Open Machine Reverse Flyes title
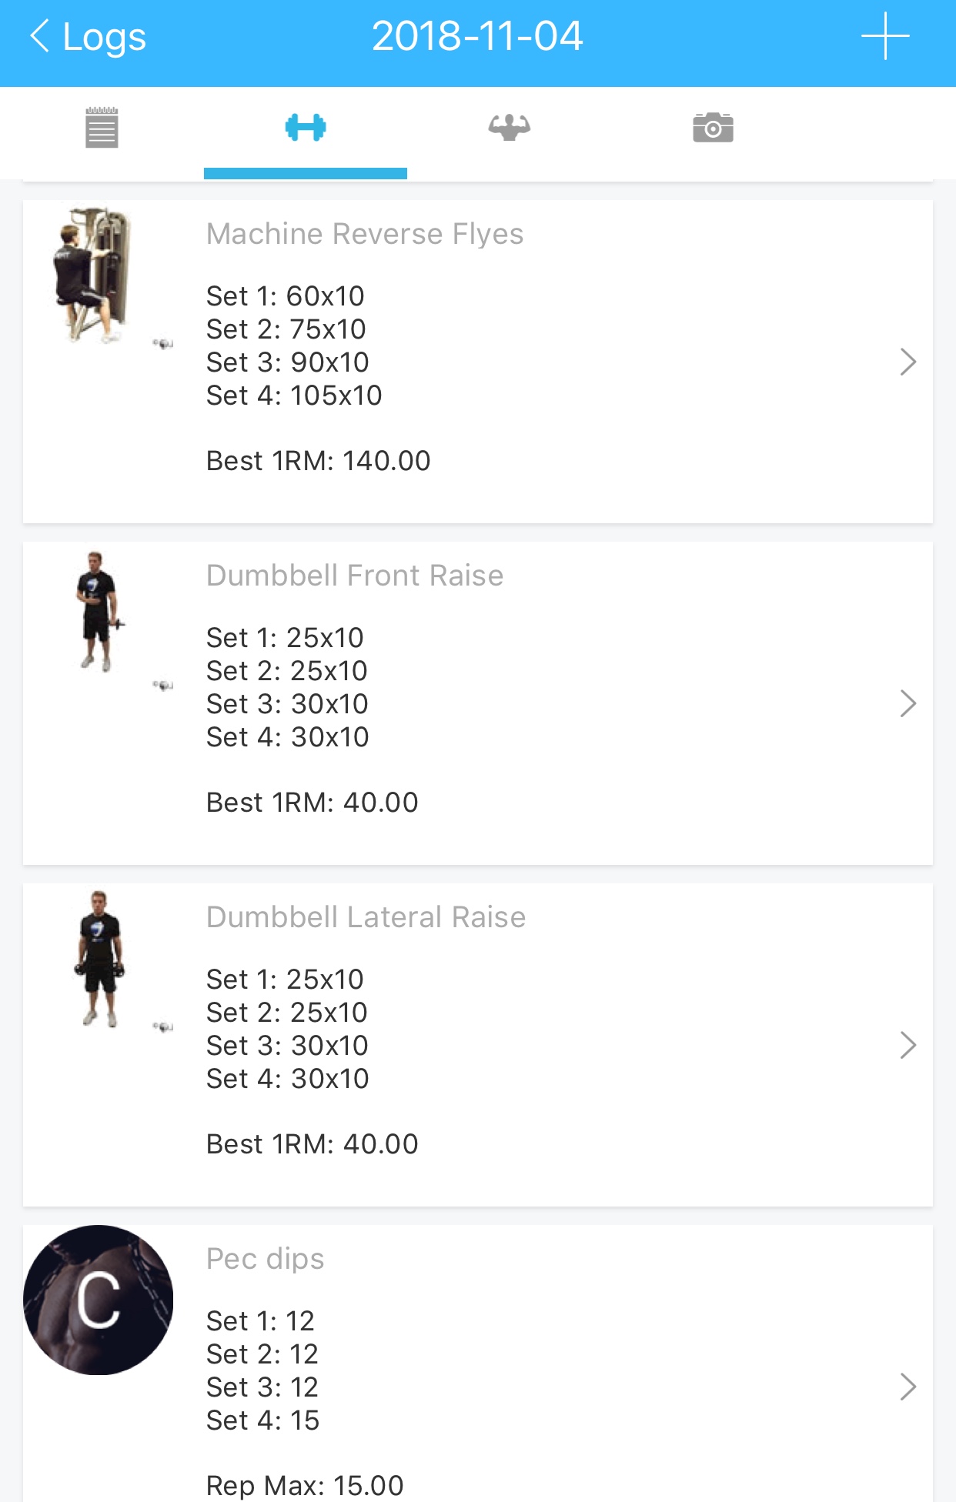956x1502 pixels. (365, 234)
